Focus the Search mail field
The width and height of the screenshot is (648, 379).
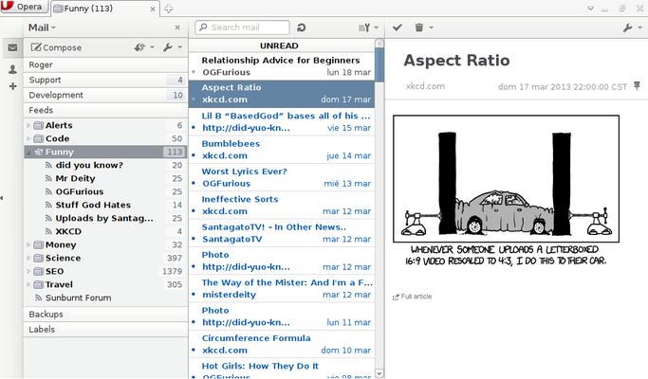tap(242, 27)
